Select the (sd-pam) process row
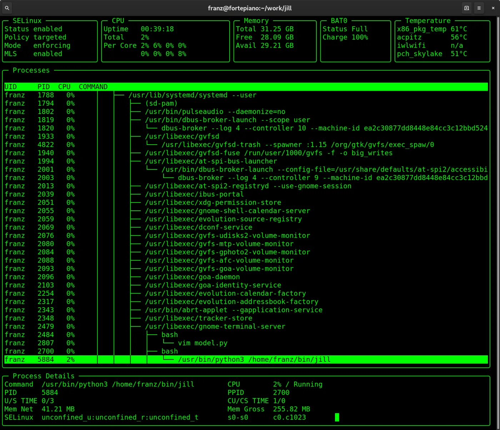Image resolution: width=500 pixels, height=430 pixels. click(246, 104)
